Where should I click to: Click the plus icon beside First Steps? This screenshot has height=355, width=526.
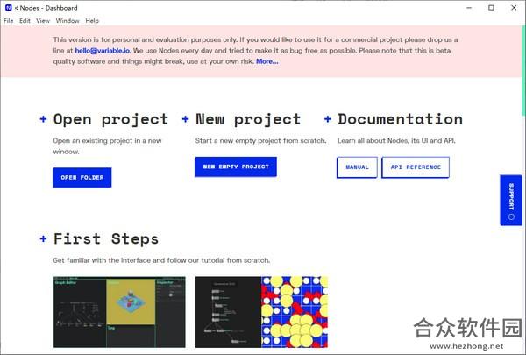coord(43,238)
